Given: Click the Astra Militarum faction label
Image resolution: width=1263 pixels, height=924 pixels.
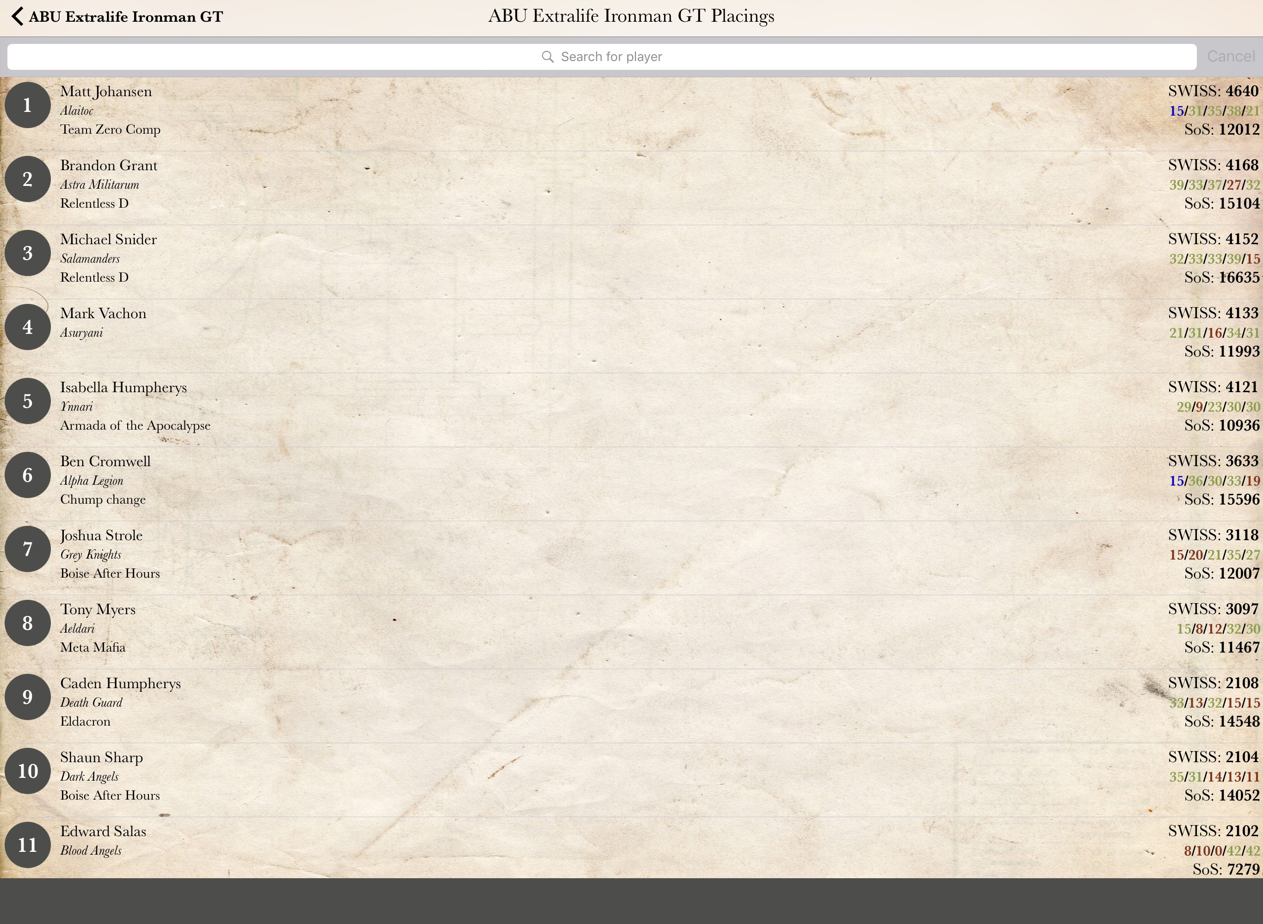Looking at the screenshot, I should [99, 185].
